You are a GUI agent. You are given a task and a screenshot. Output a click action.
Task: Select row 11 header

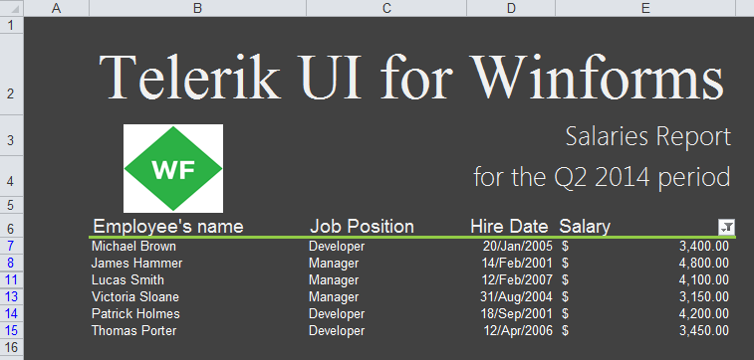(12, 279)
